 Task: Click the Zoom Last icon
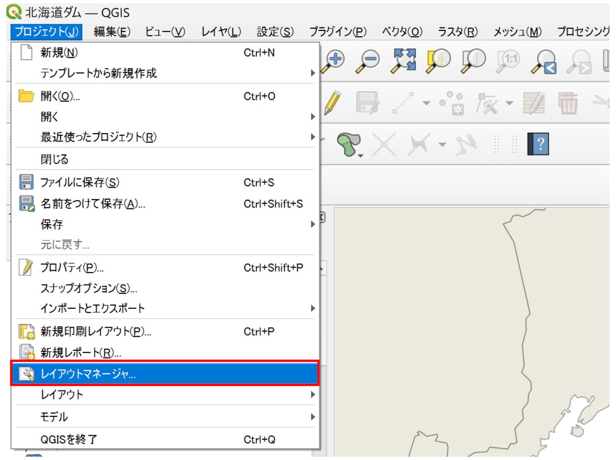point(543,62)
